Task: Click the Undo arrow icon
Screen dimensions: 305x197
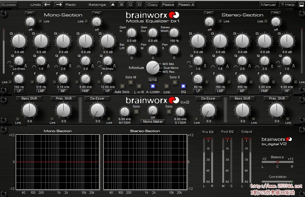Action: 47,4
